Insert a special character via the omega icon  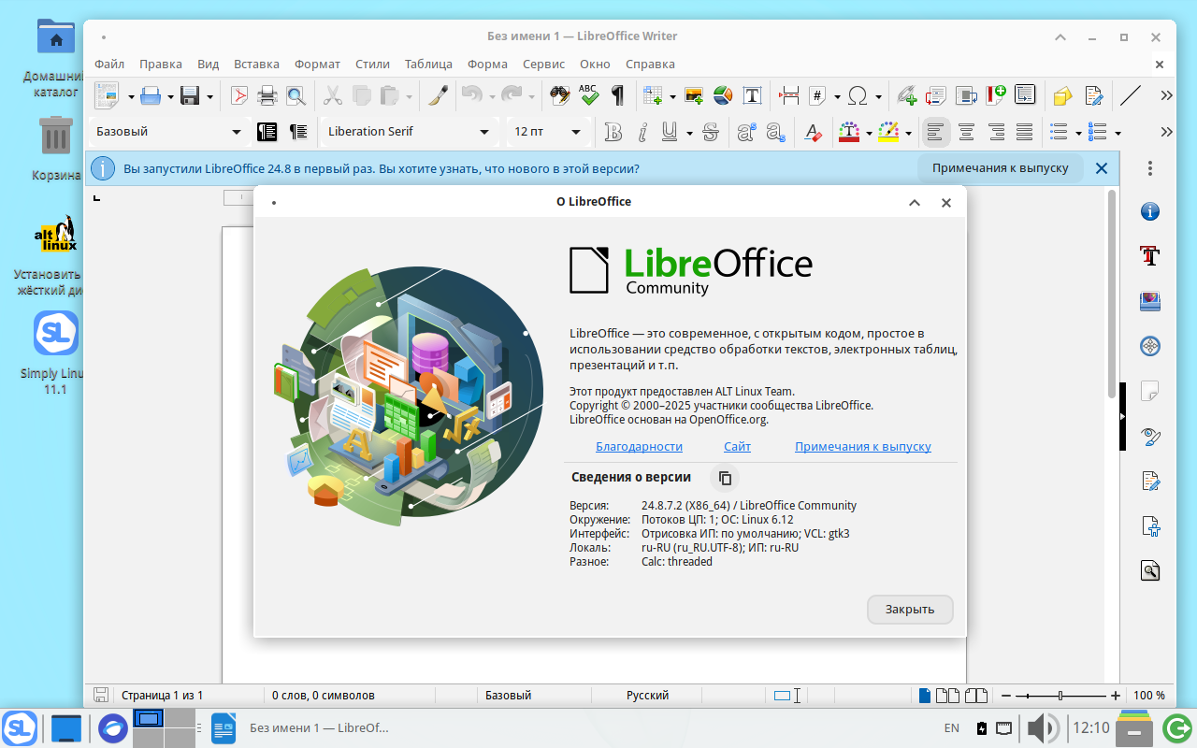pos(857,95)
